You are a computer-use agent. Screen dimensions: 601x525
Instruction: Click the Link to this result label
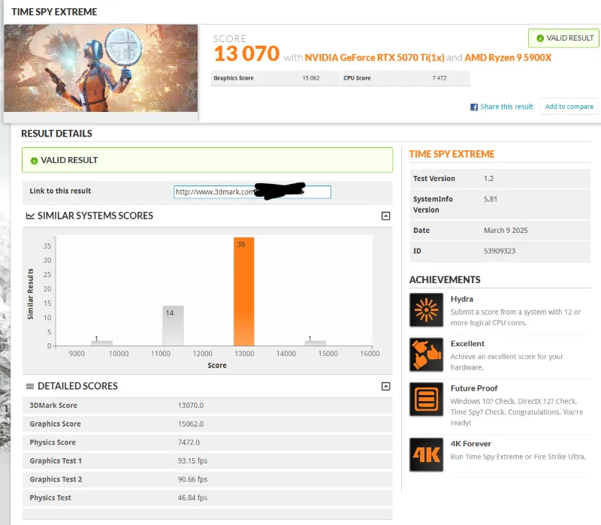60,191
